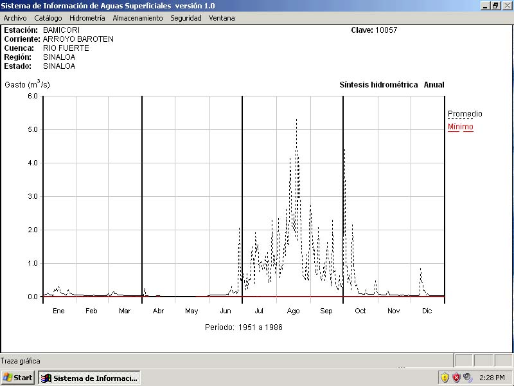
Task: Select the Sistema de Informaci... taskbar button
Action: coord(89,378)
